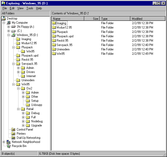Screen dimensions: 167x157
Task: Click the Retail folder icon in tree
Action: coord(23,109)
